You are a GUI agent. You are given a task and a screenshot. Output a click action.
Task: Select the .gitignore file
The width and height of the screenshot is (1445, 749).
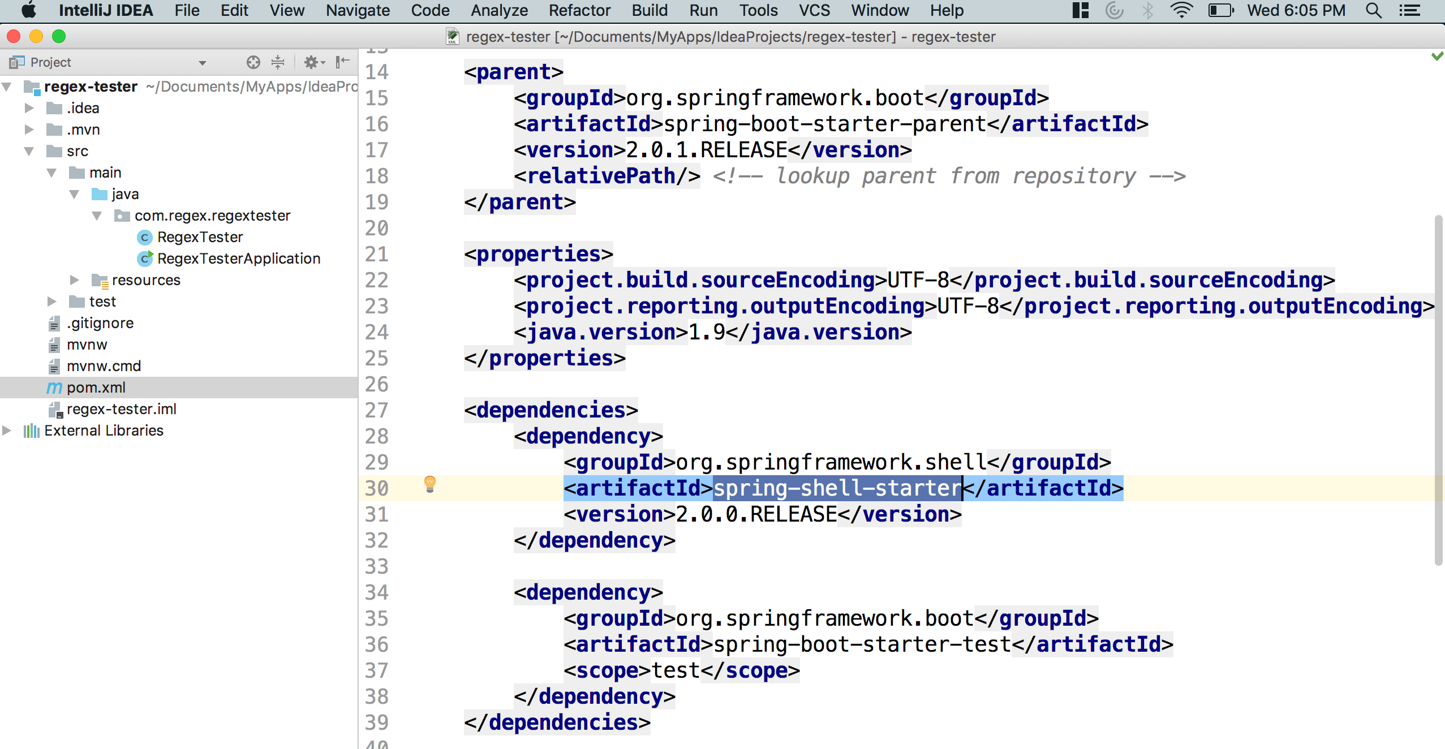(100, 322)
